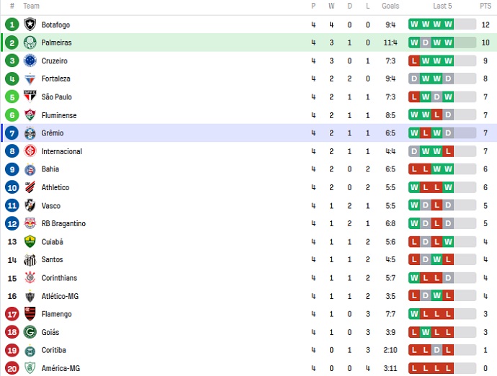Image resolution: width=497 pixels, height=376 pixels.
Task: Click the Corinthians club crest icon
Action: pyautogui.click(x=30, y=278)
